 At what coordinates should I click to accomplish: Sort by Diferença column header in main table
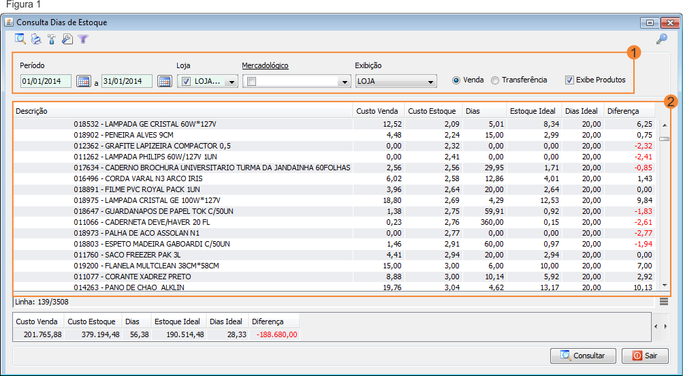[x=629, y=111]
